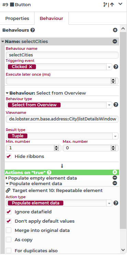
Task: Expand the Populate empty element data section
Action: pos(7,178)
